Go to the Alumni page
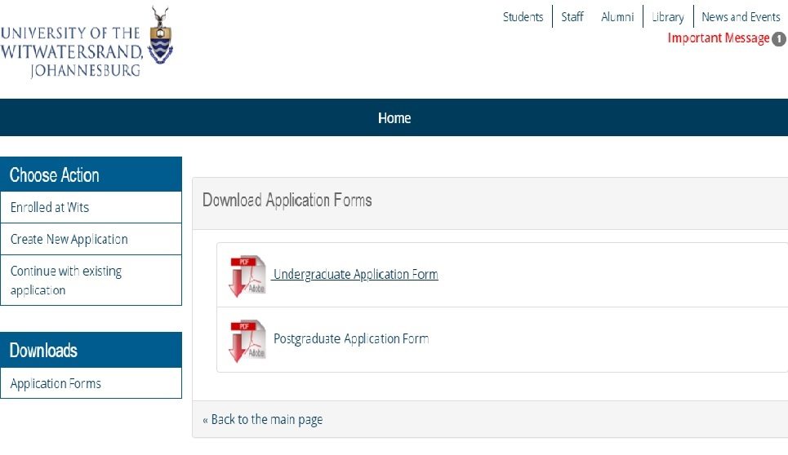The image size is (788, 455). click(x=617, y=16)
